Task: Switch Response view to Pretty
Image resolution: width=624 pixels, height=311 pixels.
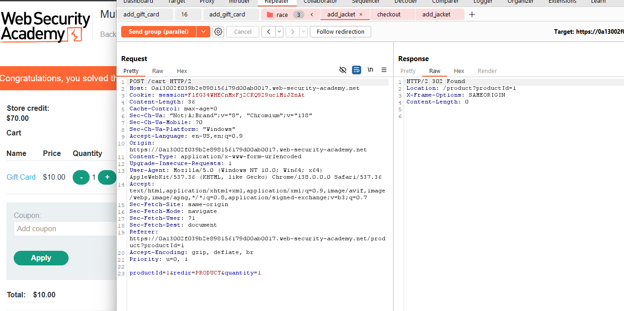Action: pos(408,71)
